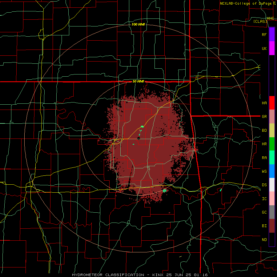Click the DS legend label
The image size is (277, 277).
264,185
